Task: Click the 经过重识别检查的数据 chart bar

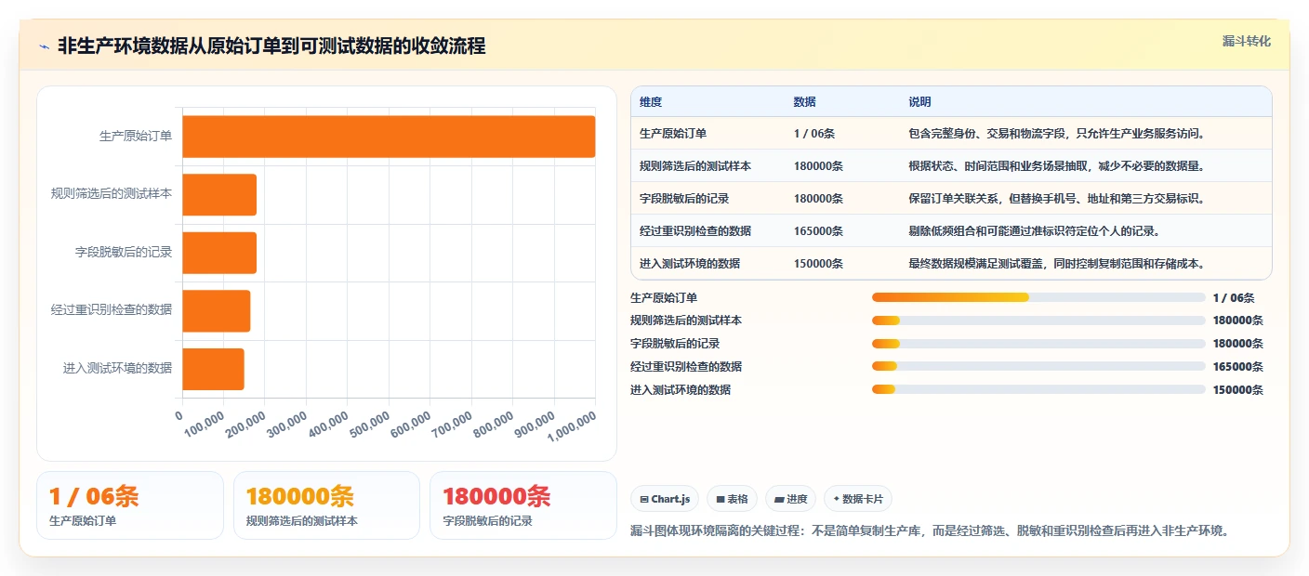Action: click(x=217, y=310)
